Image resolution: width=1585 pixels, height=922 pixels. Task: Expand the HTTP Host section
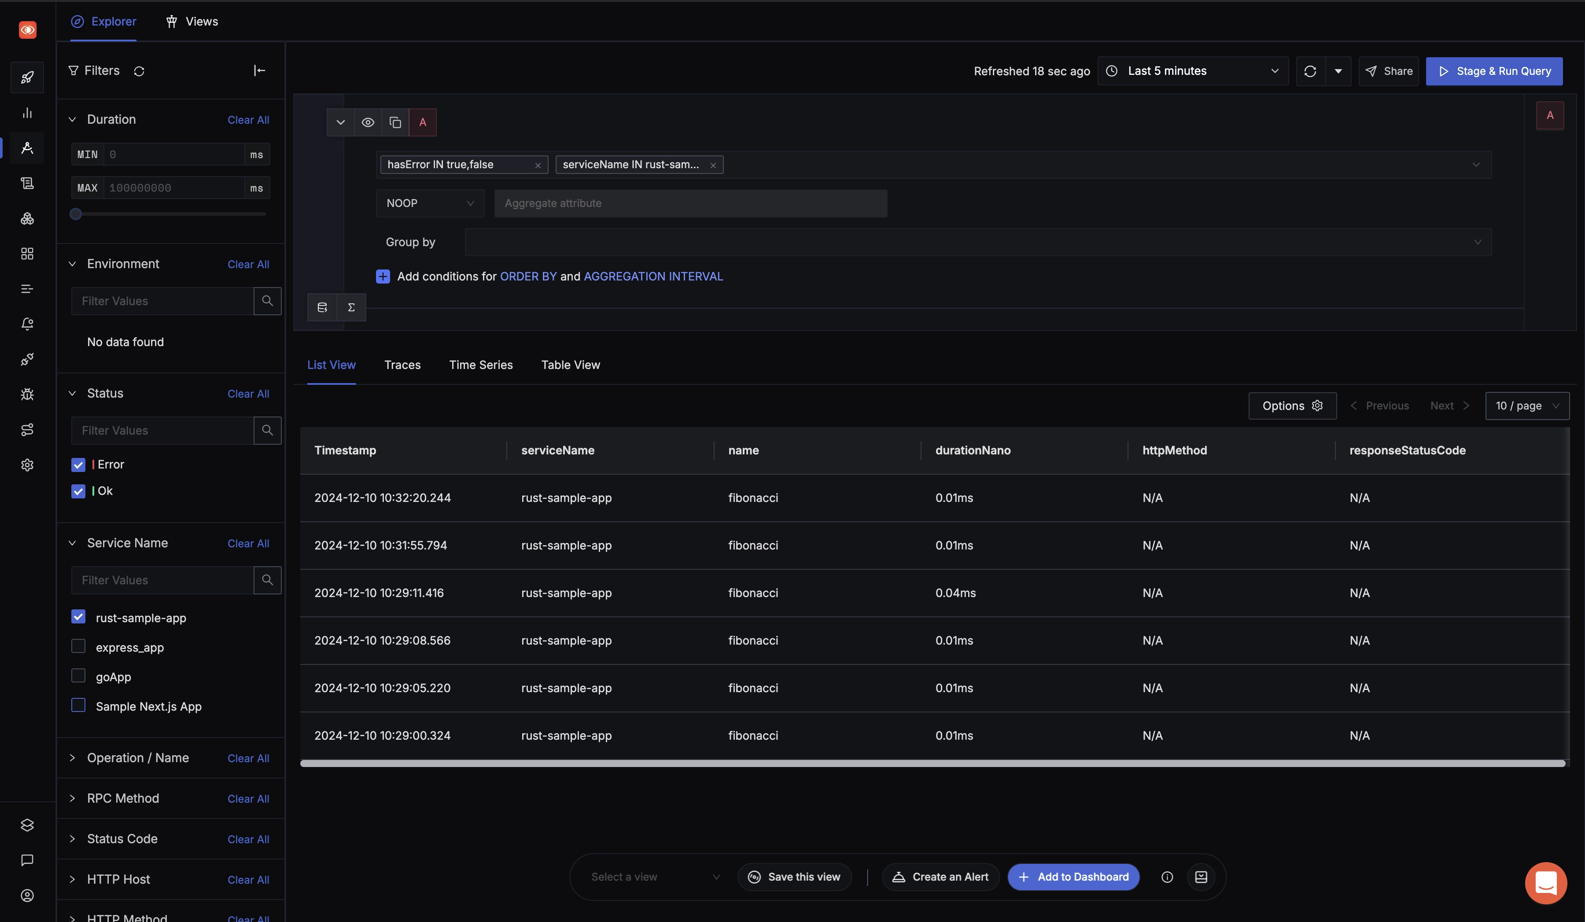point(72,879)
